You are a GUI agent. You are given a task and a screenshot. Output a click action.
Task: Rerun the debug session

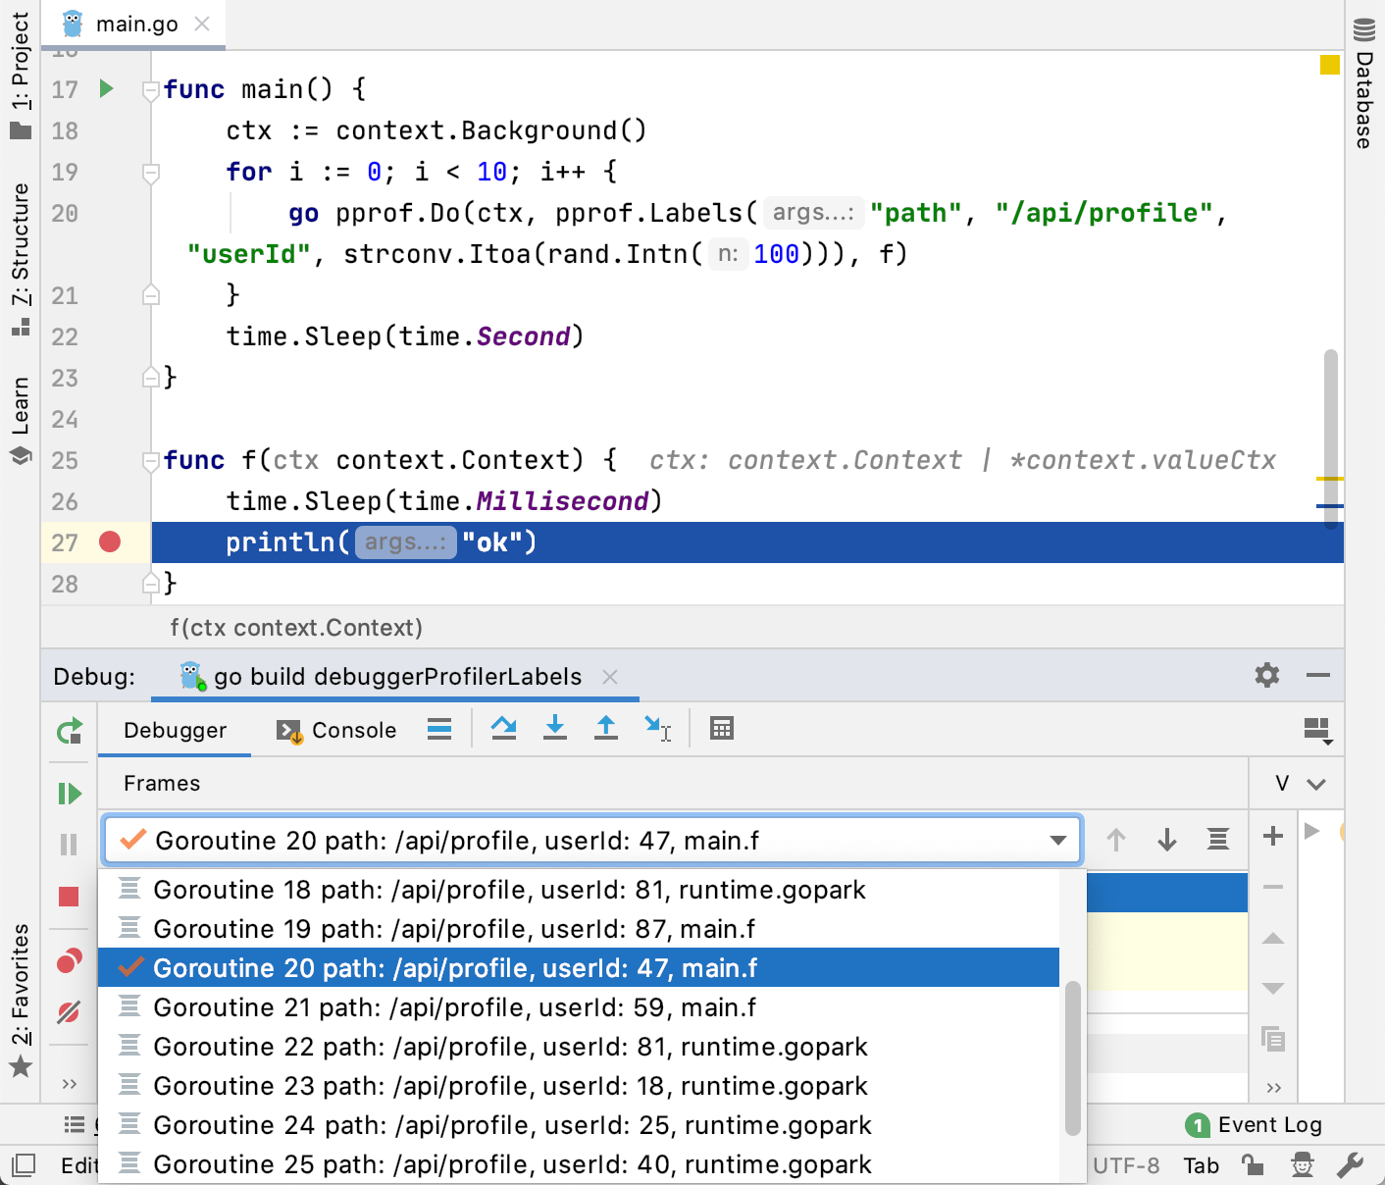69,731
